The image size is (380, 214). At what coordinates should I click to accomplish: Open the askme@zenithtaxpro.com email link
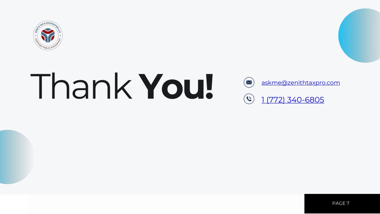click(301, 83)
